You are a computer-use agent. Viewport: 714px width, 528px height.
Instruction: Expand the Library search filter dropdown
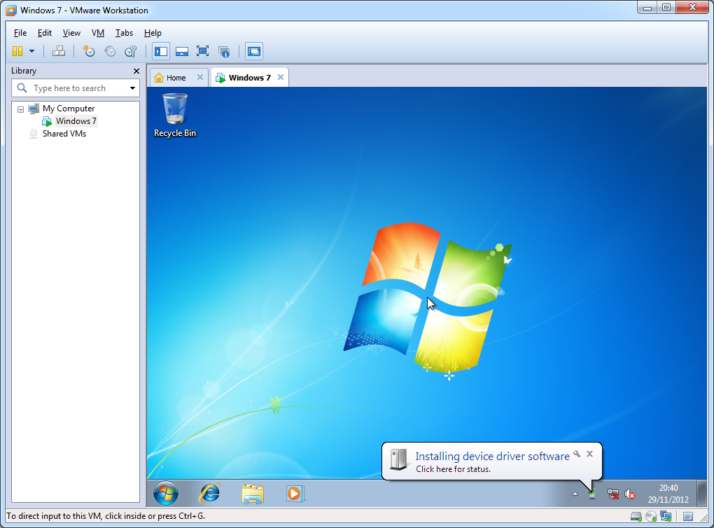(132, 88)
